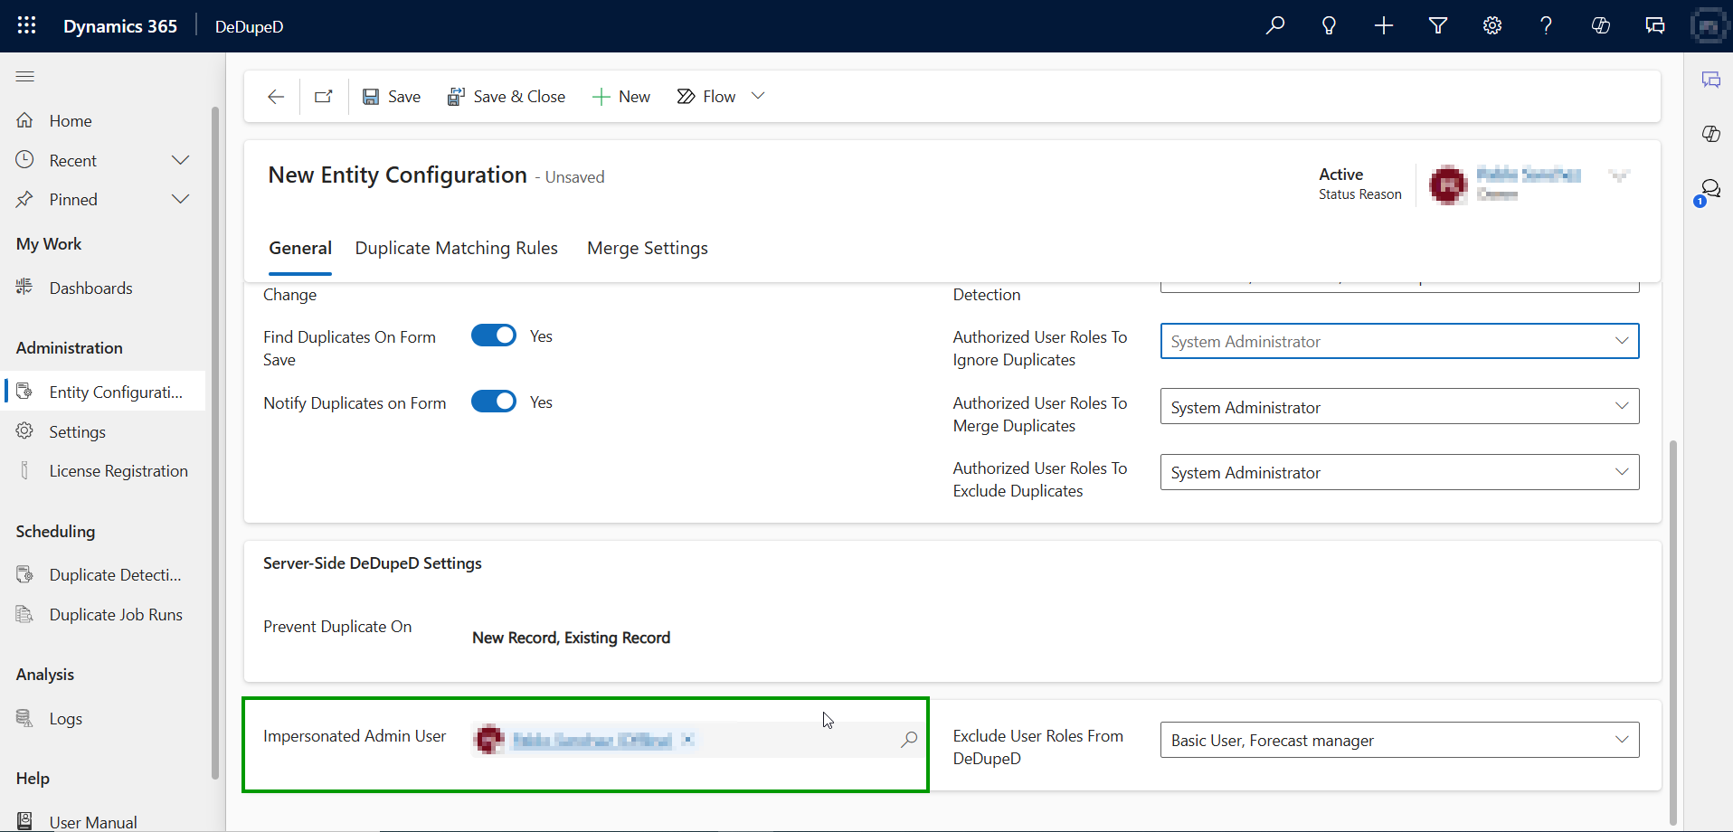Click the help question mark icon
Screen dimensions: 1733x832
tap(1546, 25)
